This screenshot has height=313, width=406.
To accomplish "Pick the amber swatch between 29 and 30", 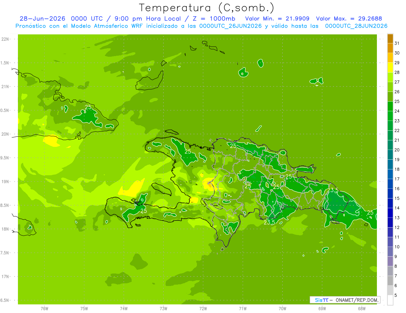I will [x=390, y=58].
